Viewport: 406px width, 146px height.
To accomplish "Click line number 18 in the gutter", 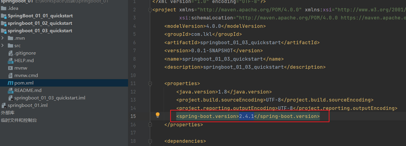I will [x=133, y=141].
